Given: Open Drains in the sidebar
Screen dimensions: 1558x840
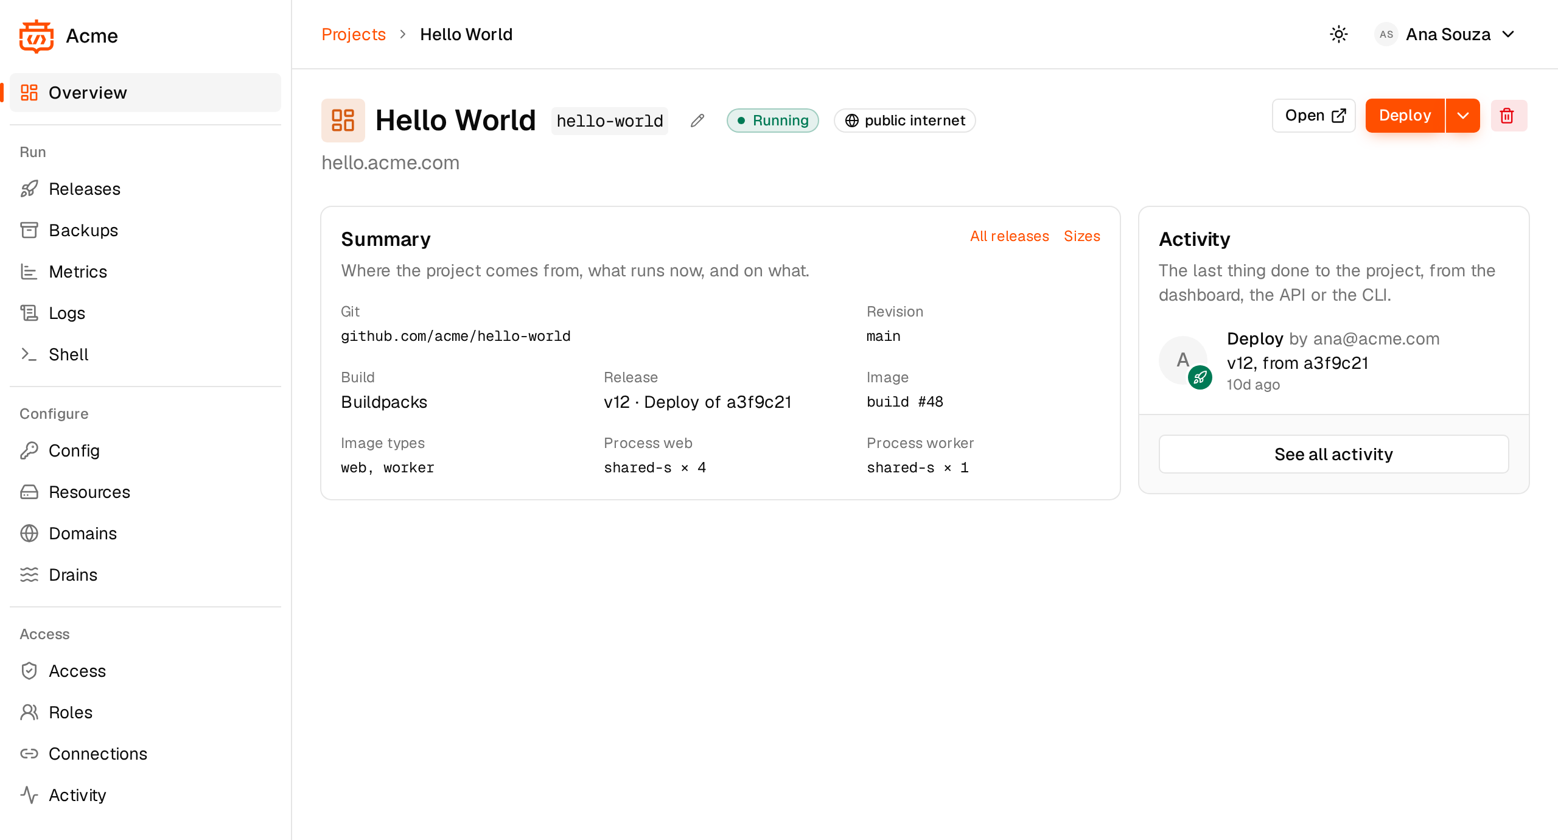Looking at the screenshot, I should [145, 575].
